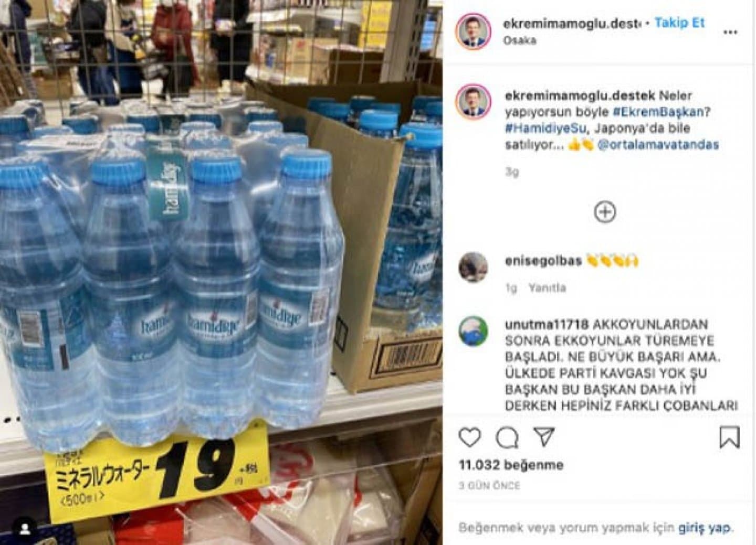This screenshot has width=756, height=545.
Task: Open the Hamidiye water bottles photo
Action: point(221,272)
